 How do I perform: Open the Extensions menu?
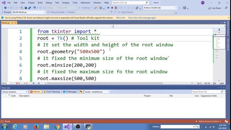(85, 3)
